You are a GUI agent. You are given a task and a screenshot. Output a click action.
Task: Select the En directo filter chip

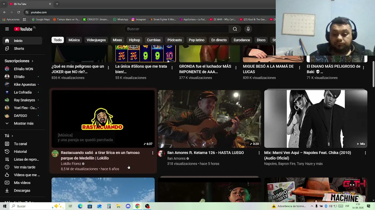pos(219,40)
